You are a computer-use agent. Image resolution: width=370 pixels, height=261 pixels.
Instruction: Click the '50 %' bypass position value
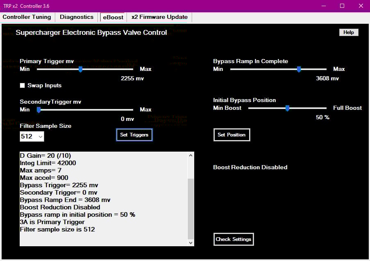click(322, 117)
